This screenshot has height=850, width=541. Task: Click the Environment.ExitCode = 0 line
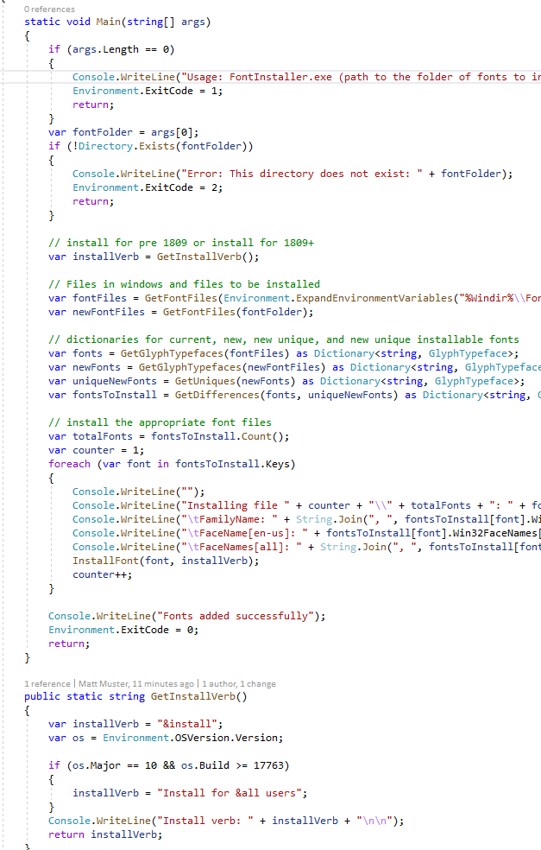(x=123, y=630)
